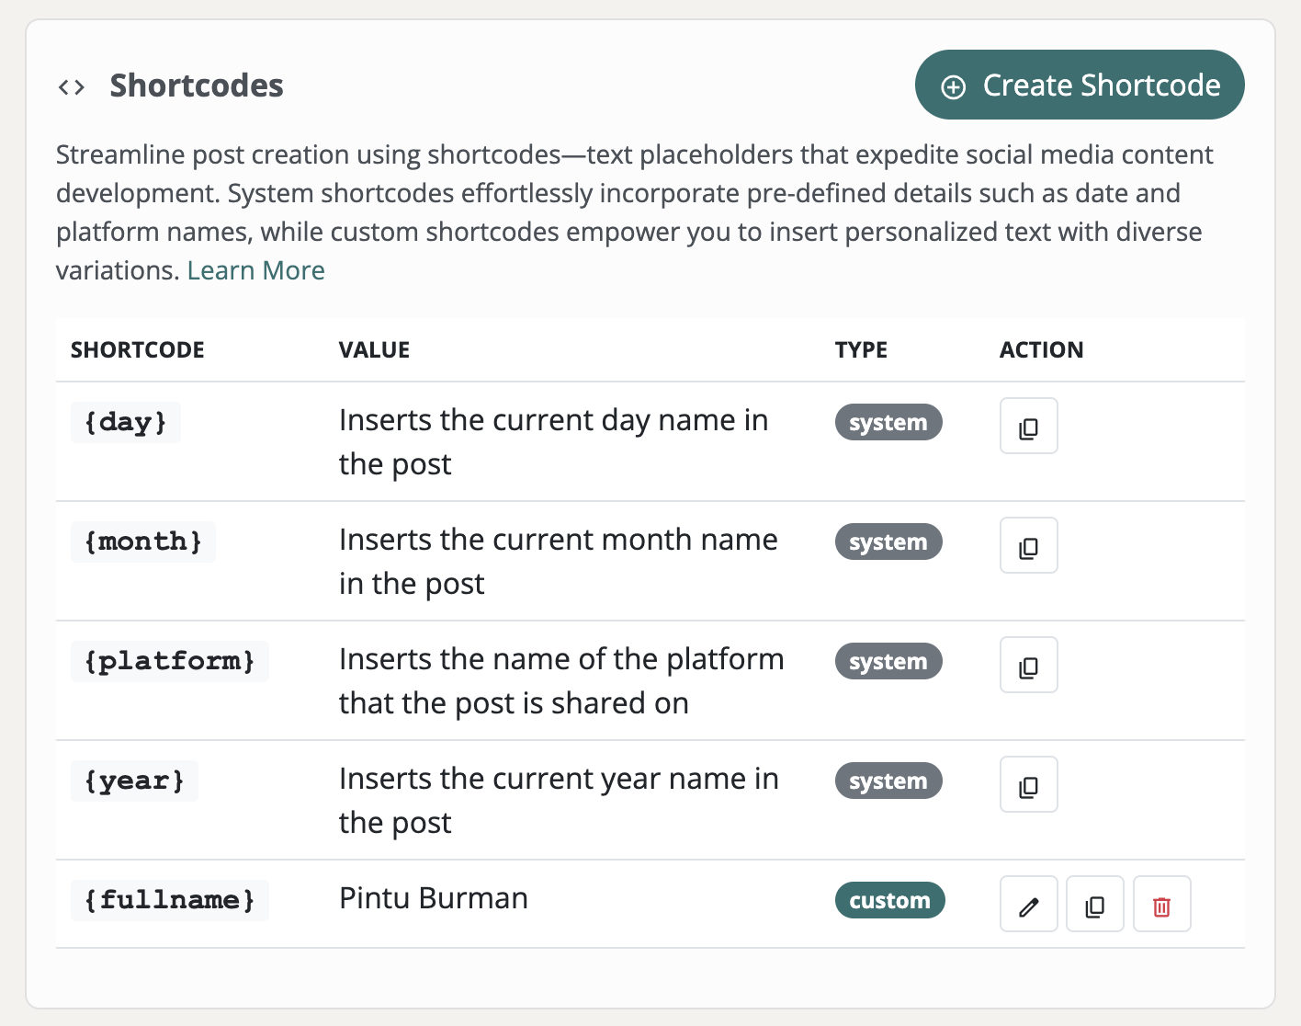The width and height of the screenshot is (1301, 1026).
Task: Copy the {fullname} shortcode
Action: [x=1094, y=905]
